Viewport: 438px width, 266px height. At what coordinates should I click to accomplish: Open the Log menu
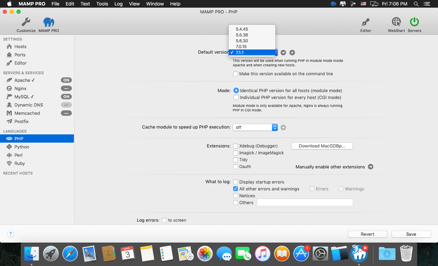[119, 4]
